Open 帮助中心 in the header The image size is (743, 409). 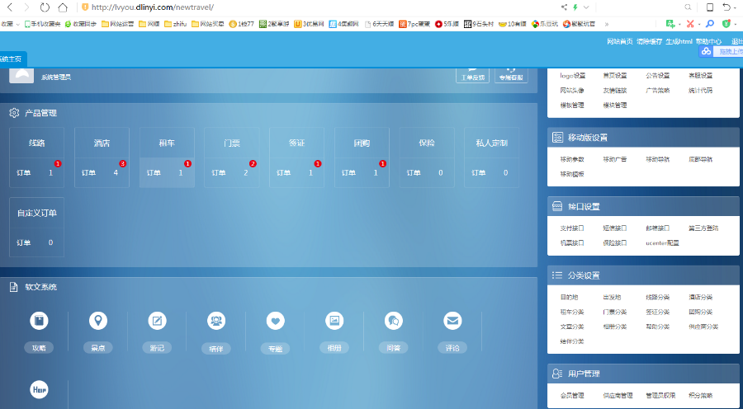(x=708, y=41)
